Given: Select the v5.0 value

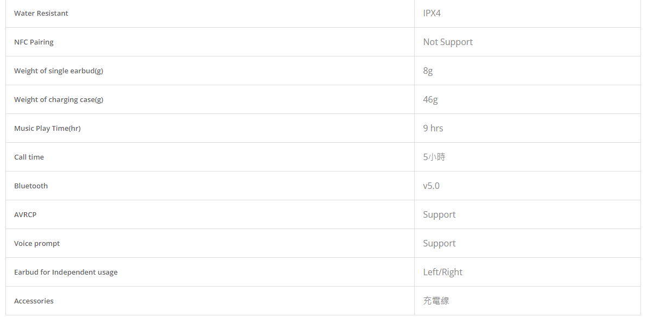Looking at the screenshot, I should tap(431, 186).
